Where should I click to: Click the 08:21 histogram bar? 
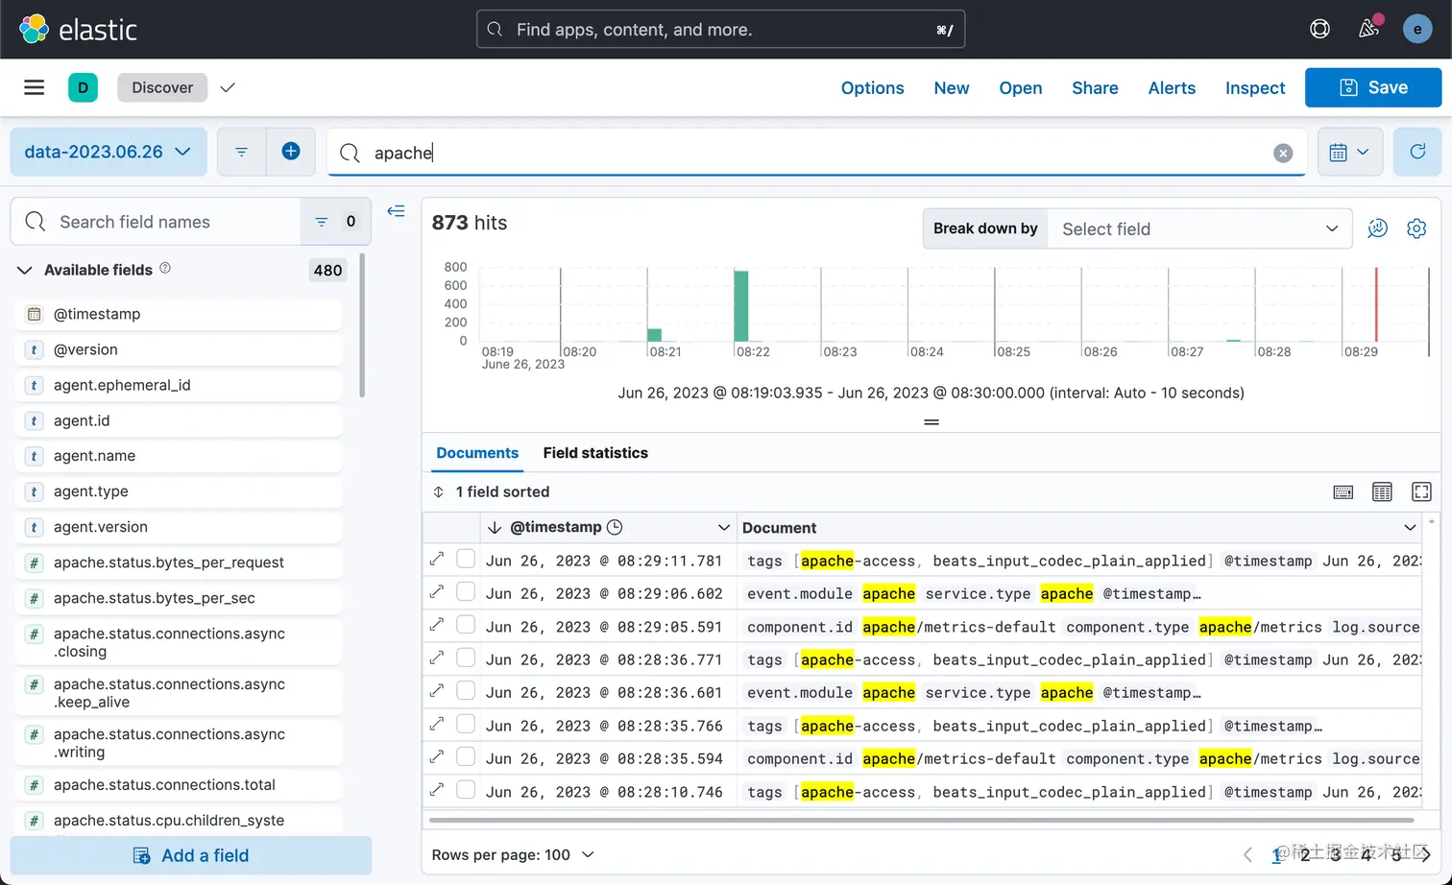tap(655, 335)
